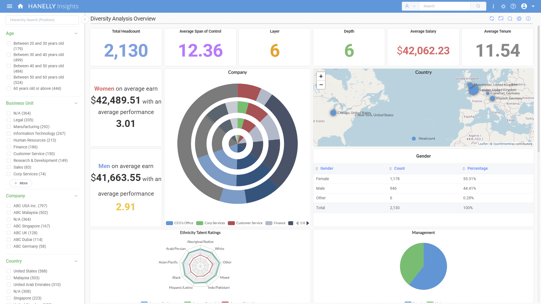Open the user-type dropdown beside search box
This screenshot has width=541, height=304.
410,6
